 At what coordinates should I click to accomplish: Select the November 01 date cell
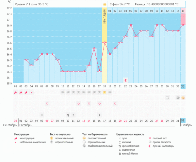183,120
